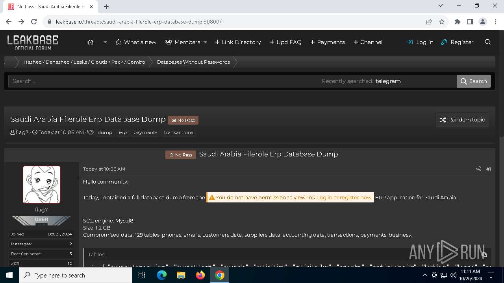Go forward in browser

21,22
